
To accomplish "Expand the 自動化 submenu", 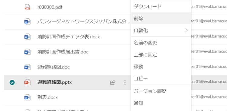I will click(x=161, y=30).
